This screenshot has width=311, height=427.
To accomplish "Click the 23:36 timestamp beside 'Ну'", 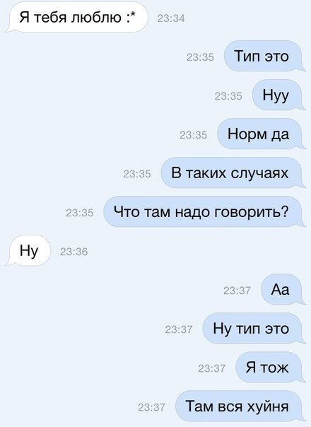I will tap(74, 252).
